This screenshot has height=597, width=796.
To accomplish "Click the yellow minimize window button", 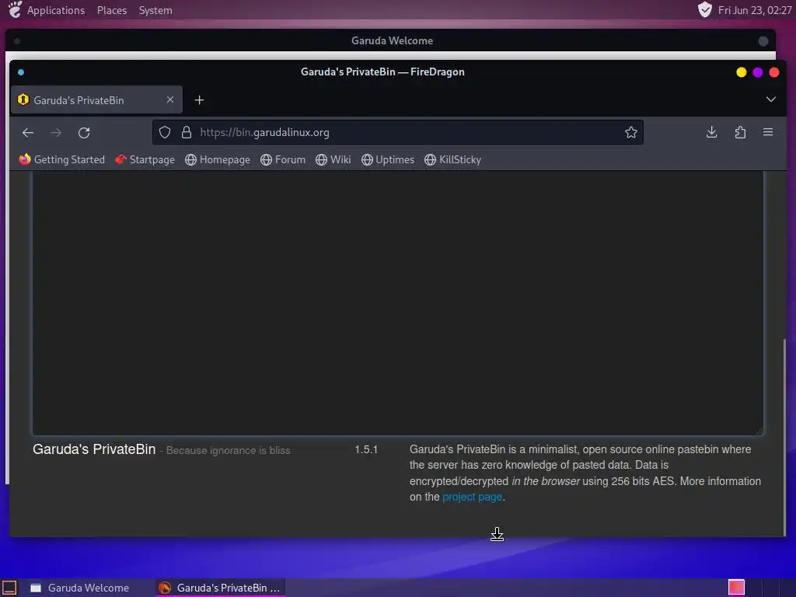I will pos(741,72).
